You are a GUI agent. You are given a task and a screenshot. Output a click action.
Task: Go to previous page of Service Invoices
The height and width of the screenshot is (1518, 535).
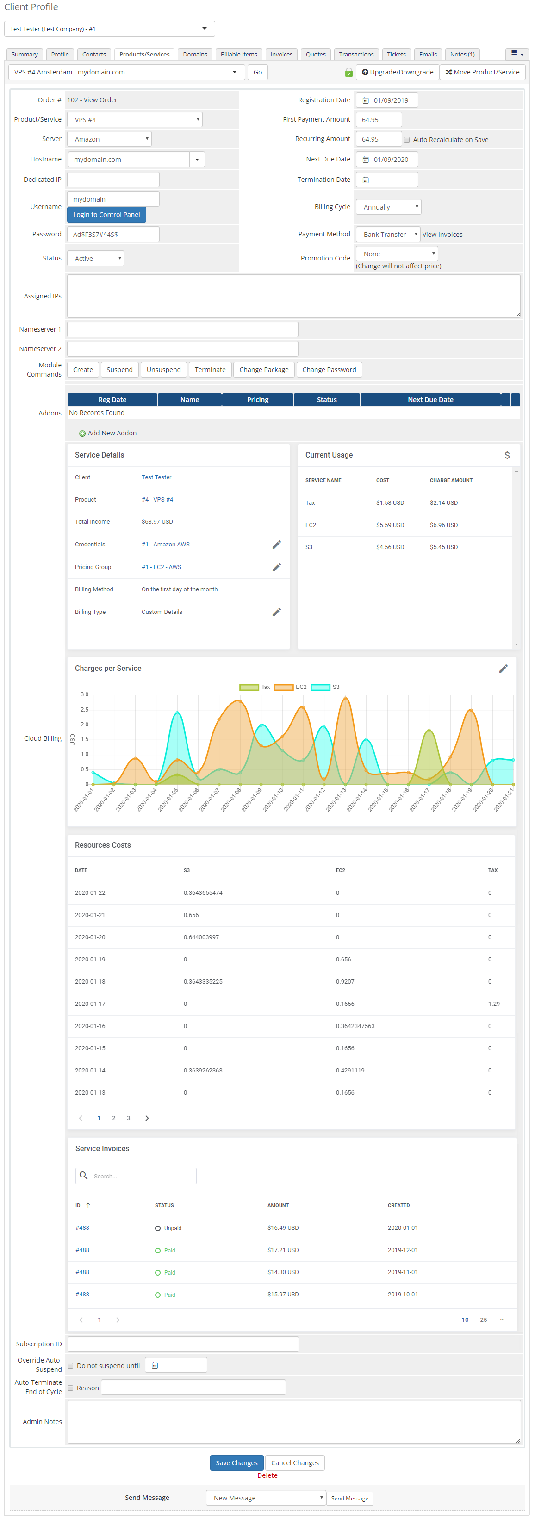[81, 1320]
